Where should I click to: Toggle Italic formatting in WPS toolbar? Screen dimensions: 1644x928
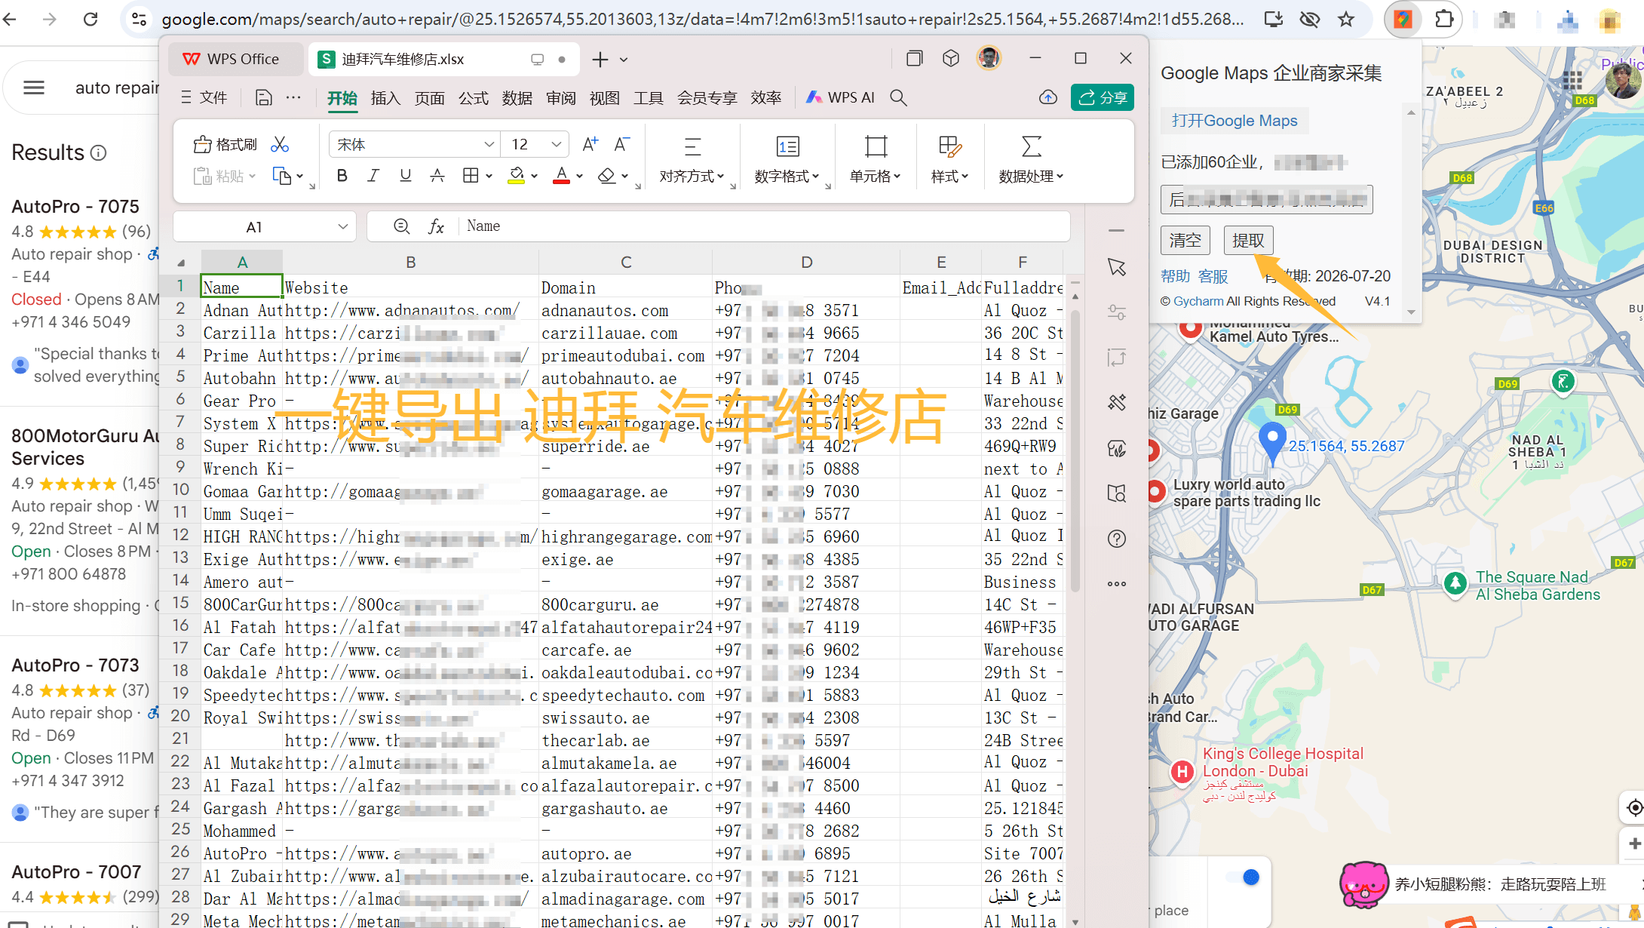[373, 176]
